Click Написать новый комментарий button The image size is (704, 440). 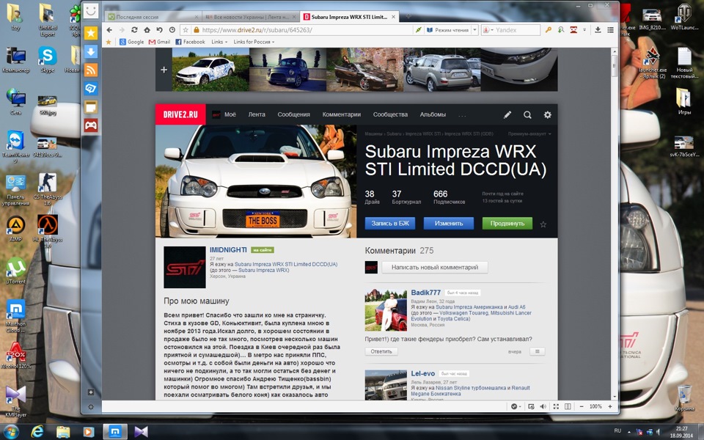point(435,267)
